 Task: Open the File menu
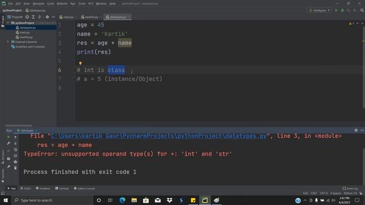pyautogui.click(x=10, y=4)
